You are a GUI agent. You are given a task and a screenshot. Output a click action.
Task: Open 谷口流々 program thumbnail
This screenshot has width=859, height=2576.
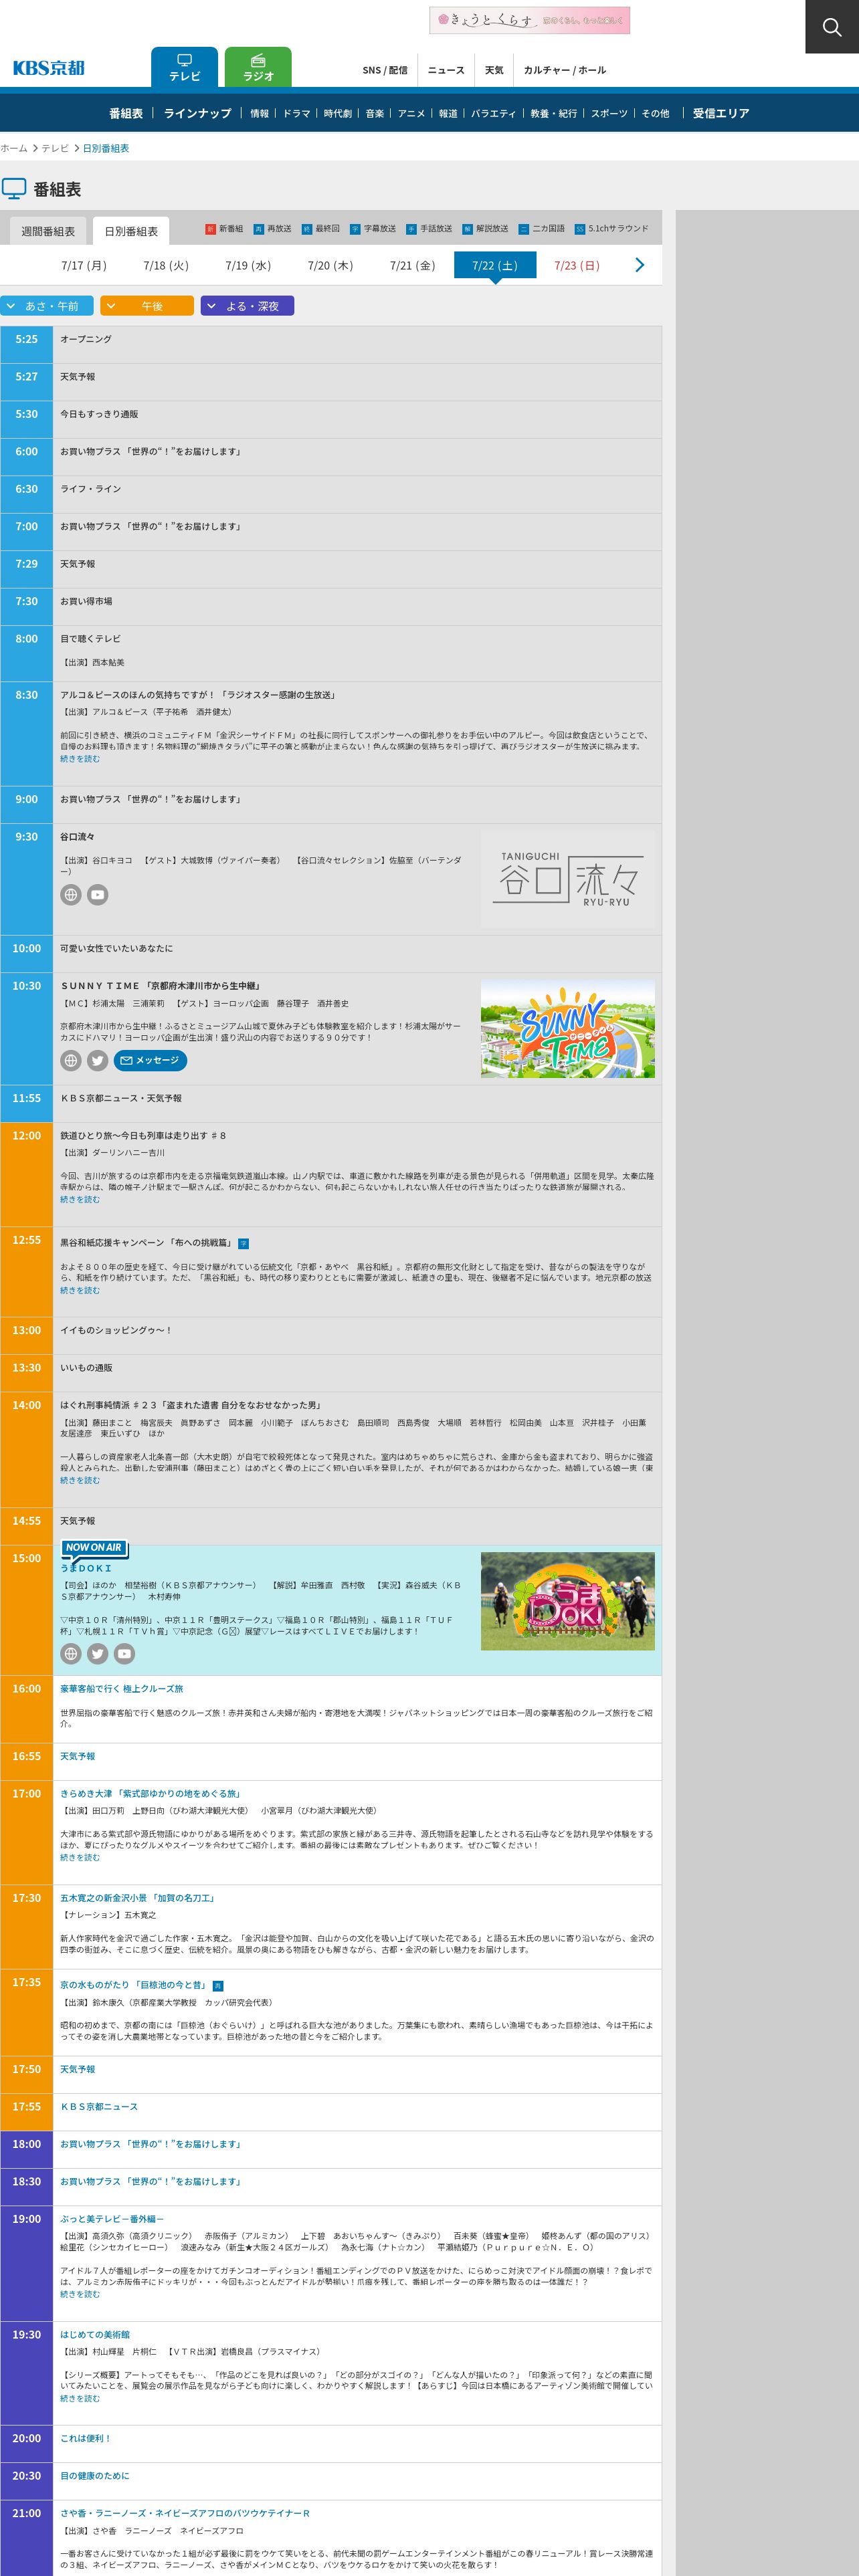pyautogui.click(x=568, y=879)
